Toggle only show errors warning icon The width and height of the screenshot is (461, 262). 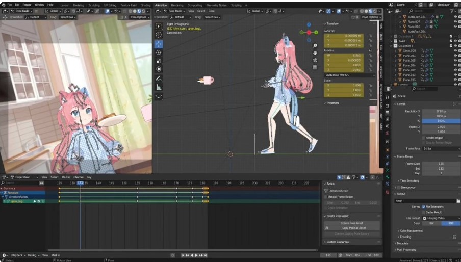pos(348,177)
